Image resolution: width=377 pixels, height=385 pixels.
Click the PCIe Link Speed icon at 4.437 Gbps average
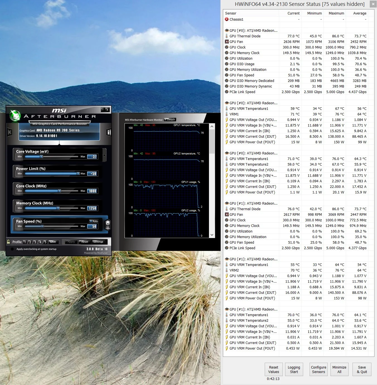(227, 92)
